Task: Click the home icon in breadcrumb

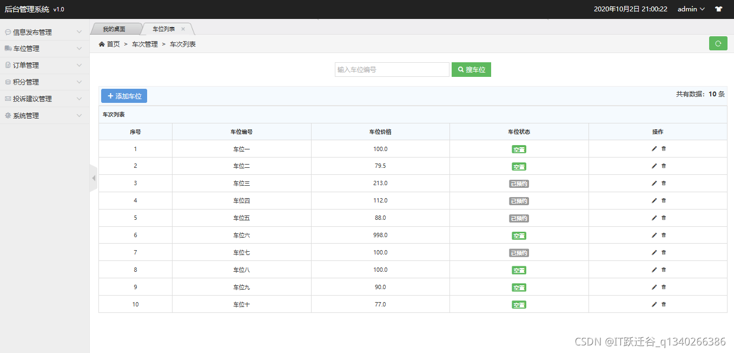Action: tap(102, 44)
